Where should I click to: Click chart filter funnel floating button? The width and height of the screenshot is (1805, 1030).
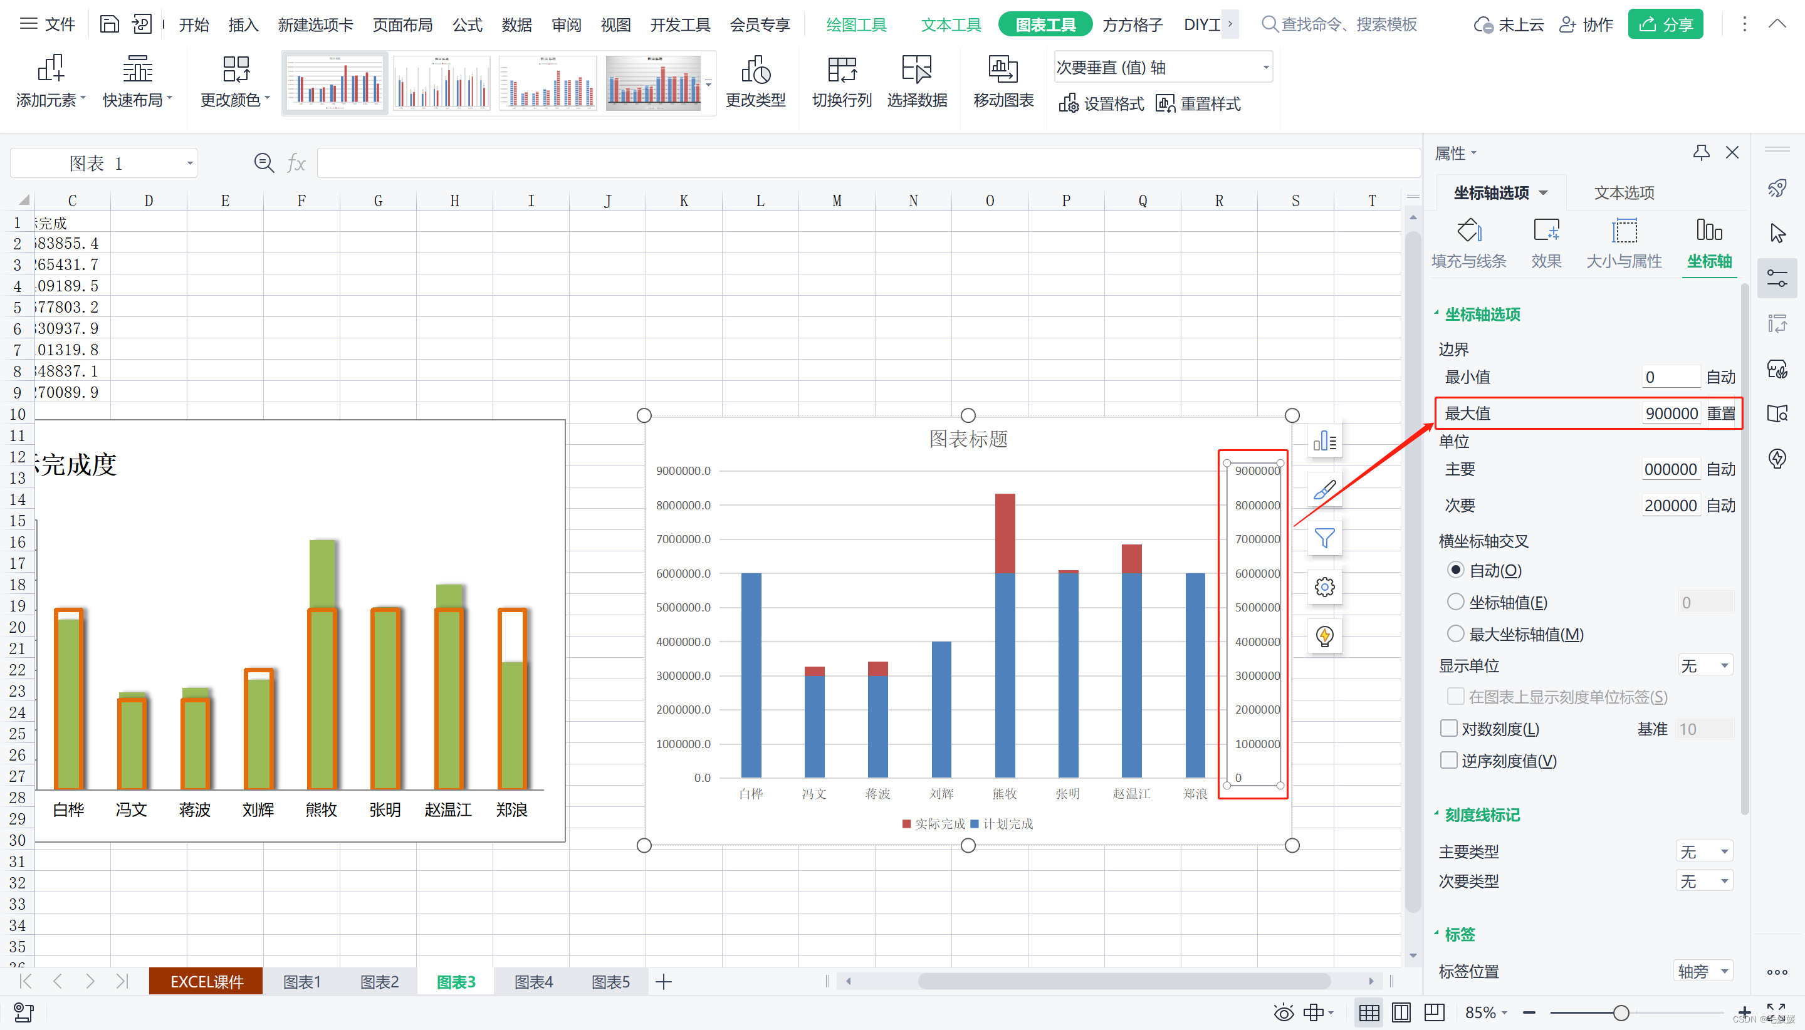click(x=1324, y=538)
